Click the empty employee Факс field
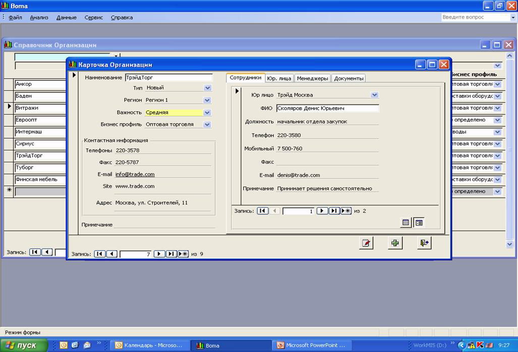This screenshot has width=518, height=352. click(327, 162)
